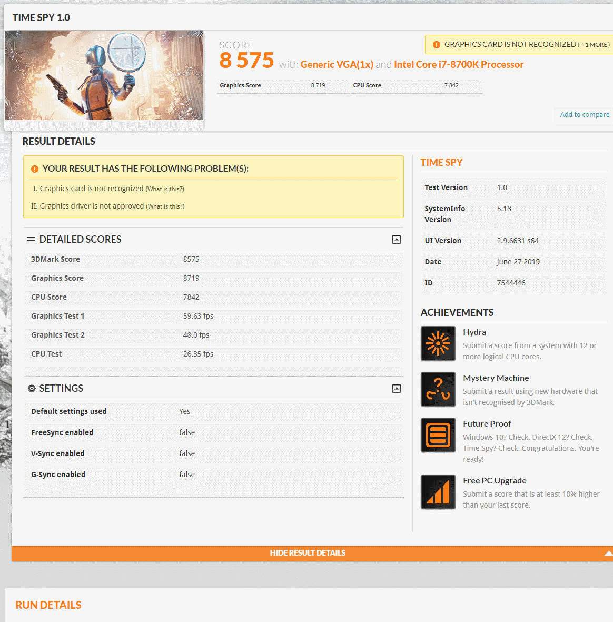Open "What is this?" for unapproved driver
Screen dimensions: 613x622
[x=165, y=206]
